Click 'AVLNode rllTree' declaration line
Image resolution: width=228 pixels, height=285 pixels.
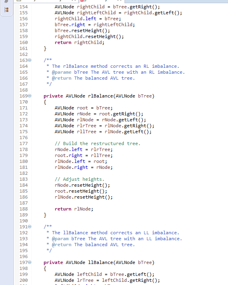(x=103, y=132)
